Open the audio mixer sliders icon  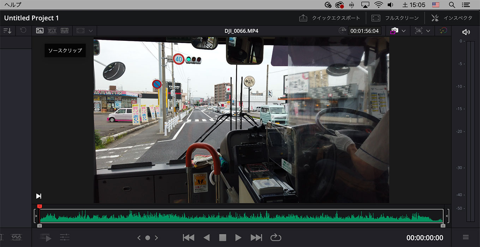click(65, 237)
